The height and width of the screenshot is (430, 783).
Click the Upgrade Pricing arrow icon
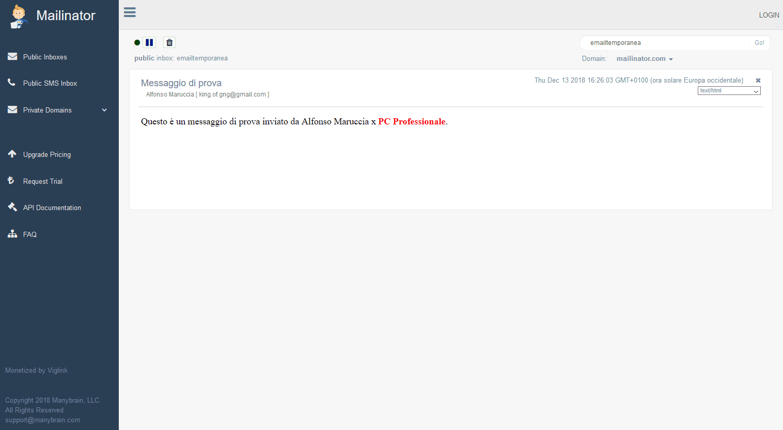pyautogui.click(x=12, y=154)
